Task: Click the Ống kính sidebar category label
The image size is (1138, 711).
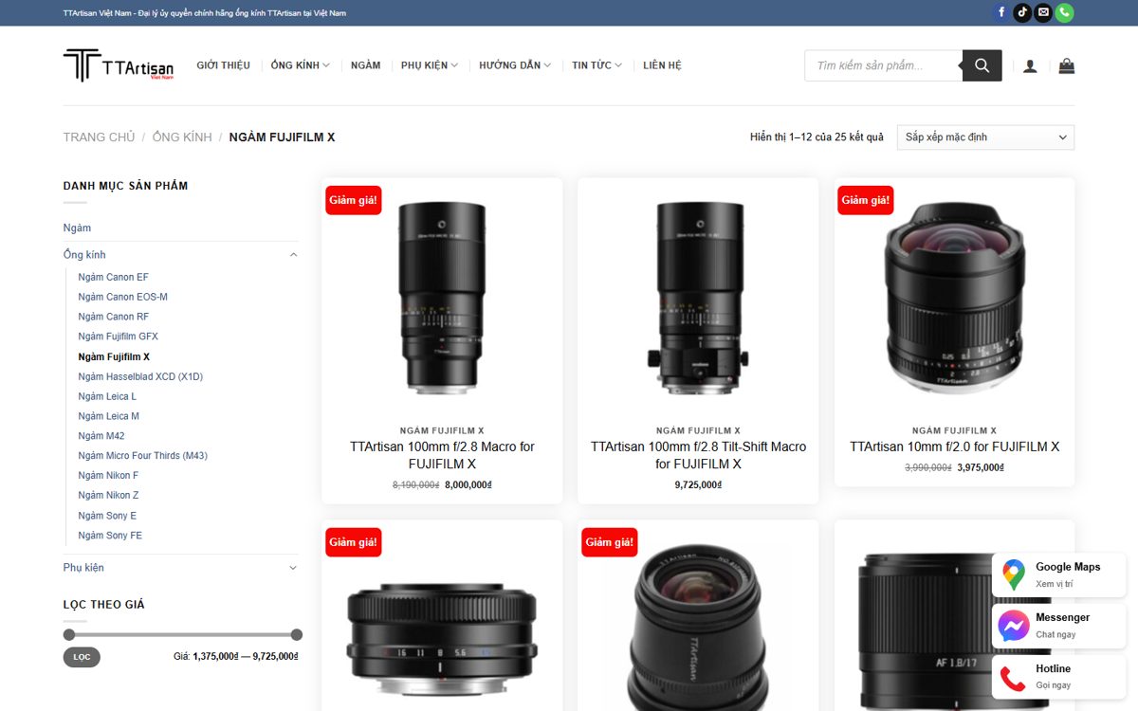Action: [84, 255]
